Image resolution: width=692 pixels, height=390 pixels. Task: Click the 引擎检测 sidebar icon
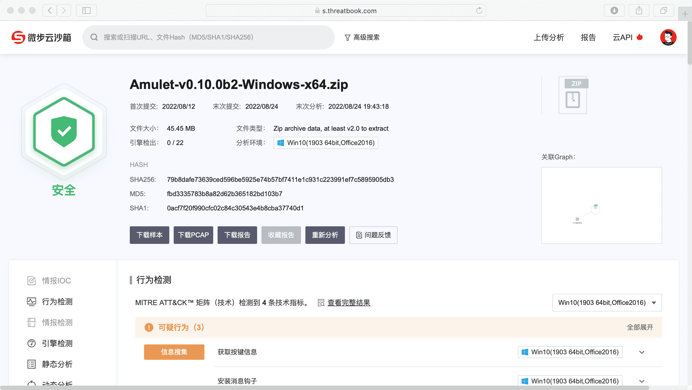coord(32,343)
